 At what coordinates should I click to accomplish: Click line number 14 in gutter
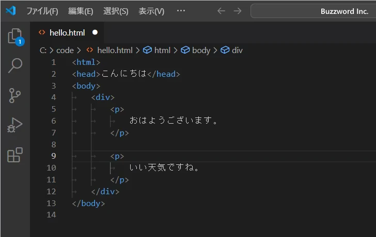[51, 215]
